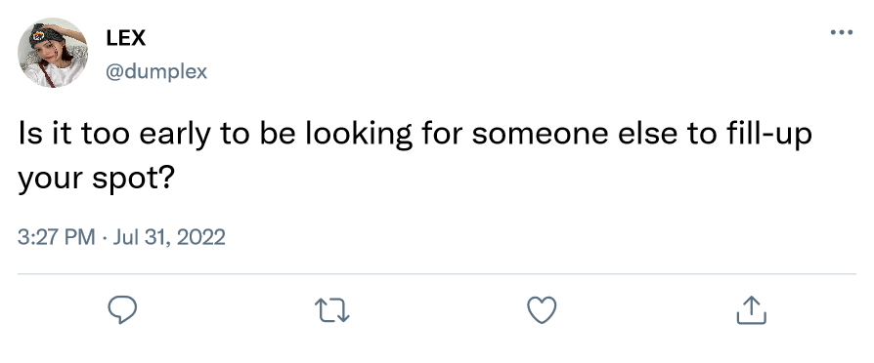Screen dimensions: 874x363
Task: Visit the @dumplex handle link
Action: click(156, 72)
